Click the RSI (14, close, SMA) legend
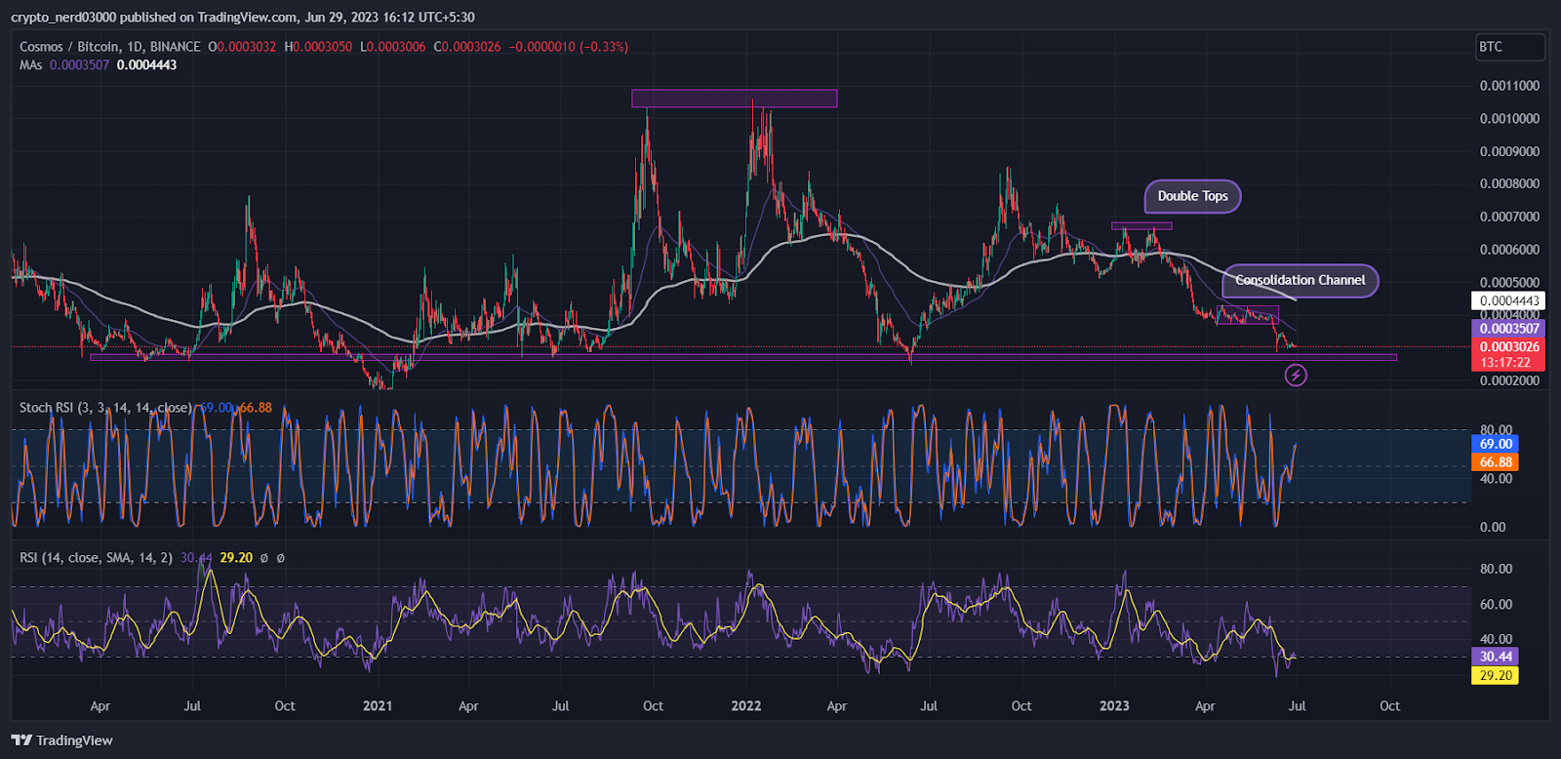Screen dimensions: 1561x759 (x=96, y=558)
